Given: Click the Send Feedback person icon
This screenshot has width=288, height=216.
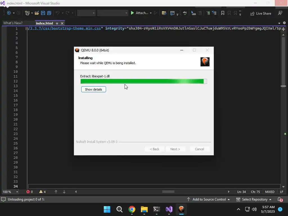Looking at the screenshot, I should point(280,13).
